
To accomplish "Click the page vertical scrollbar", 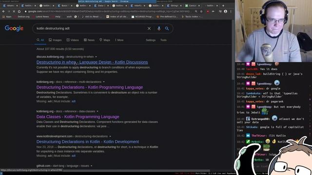I will coord(233,50).
